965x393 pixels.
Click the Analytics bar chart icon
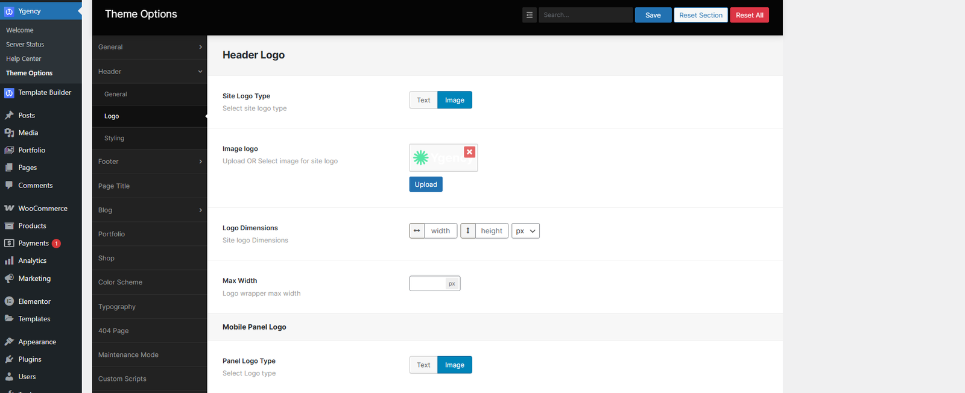click(9, 261)
